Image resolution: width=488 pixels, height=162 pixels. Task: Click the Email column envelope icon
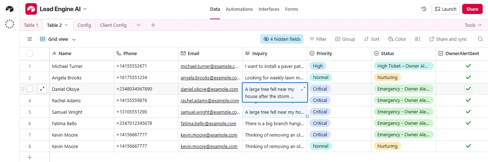(x=183, y=53)
